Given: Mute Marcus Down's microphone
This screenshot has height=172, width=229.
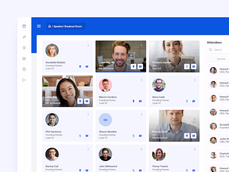Looking at the screenshot, I should coord(187,136).
